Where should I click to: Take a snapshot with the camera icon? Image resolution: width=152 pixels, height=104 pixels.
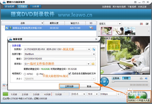click(x=141, y=78)
